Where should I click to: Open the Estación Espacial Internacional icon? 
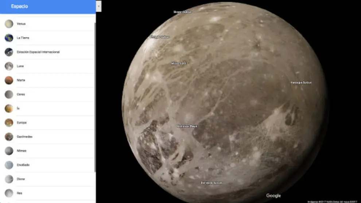tap(9, 52)
